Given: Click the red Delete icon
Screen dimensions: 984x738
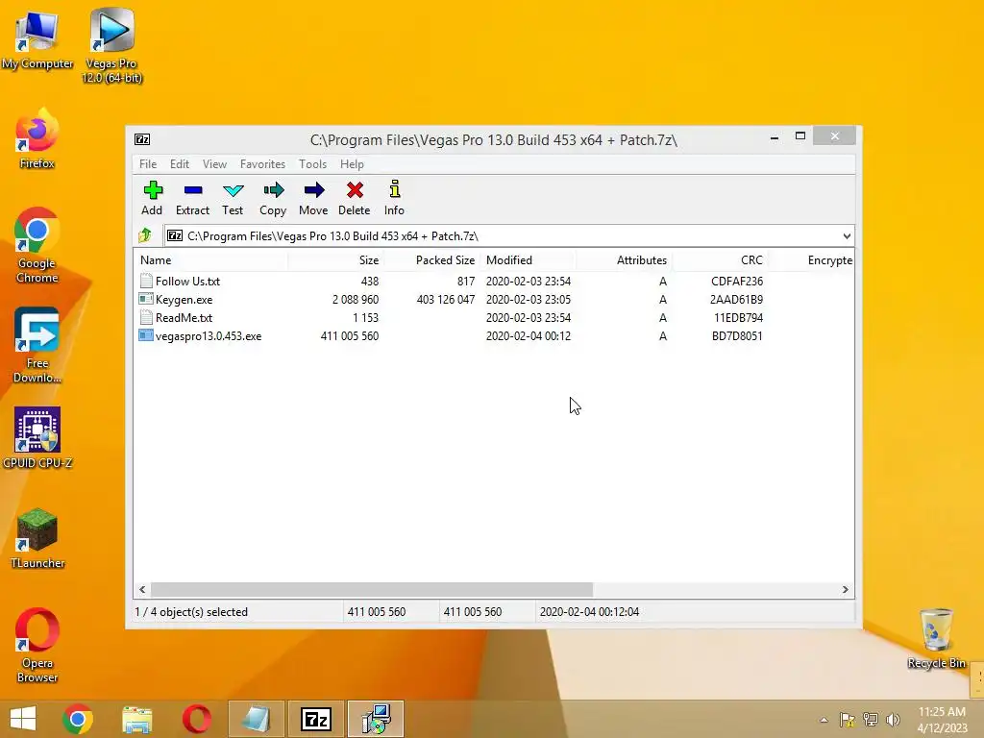Looking at the screenshot, I should (x=355, y=190).
